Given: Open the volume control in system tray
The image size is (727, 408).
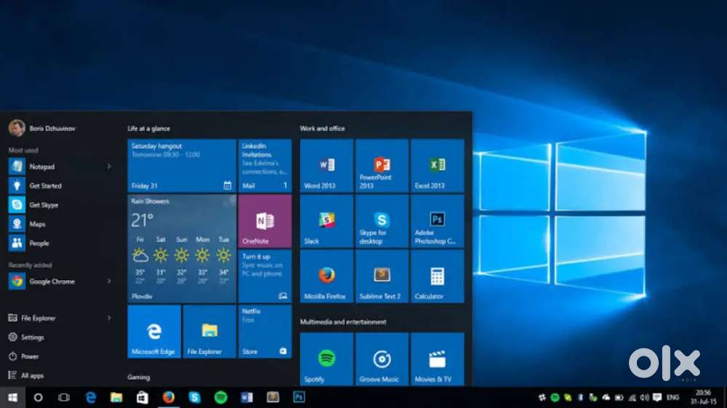Looking at the screenshot, I should point(644,397).
